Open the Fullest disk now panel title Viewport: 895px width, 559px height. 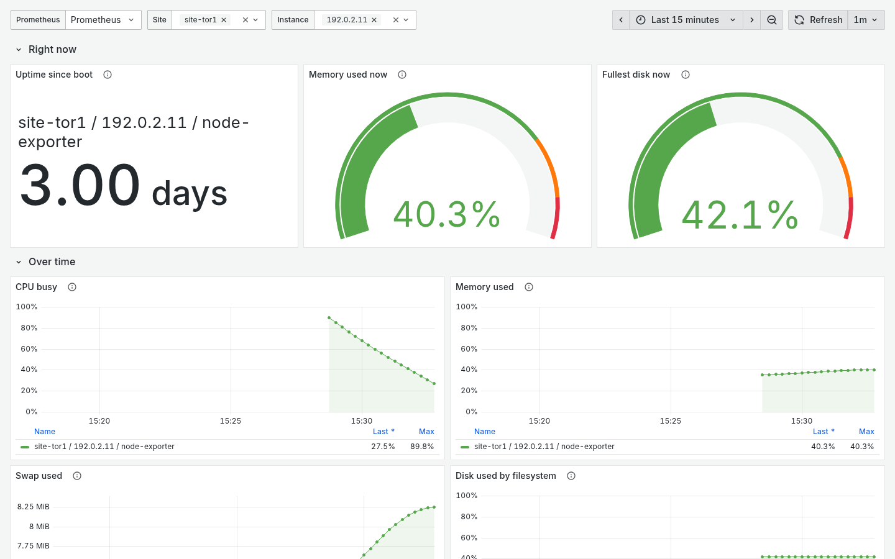click(636, 75)
